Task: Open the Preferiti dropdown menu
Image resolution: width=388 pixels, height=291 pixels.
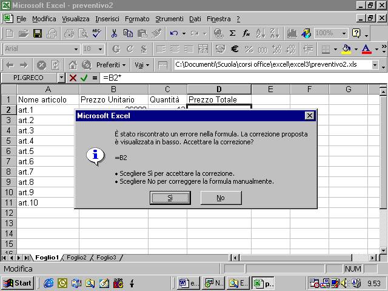Action: click(111, 65)
